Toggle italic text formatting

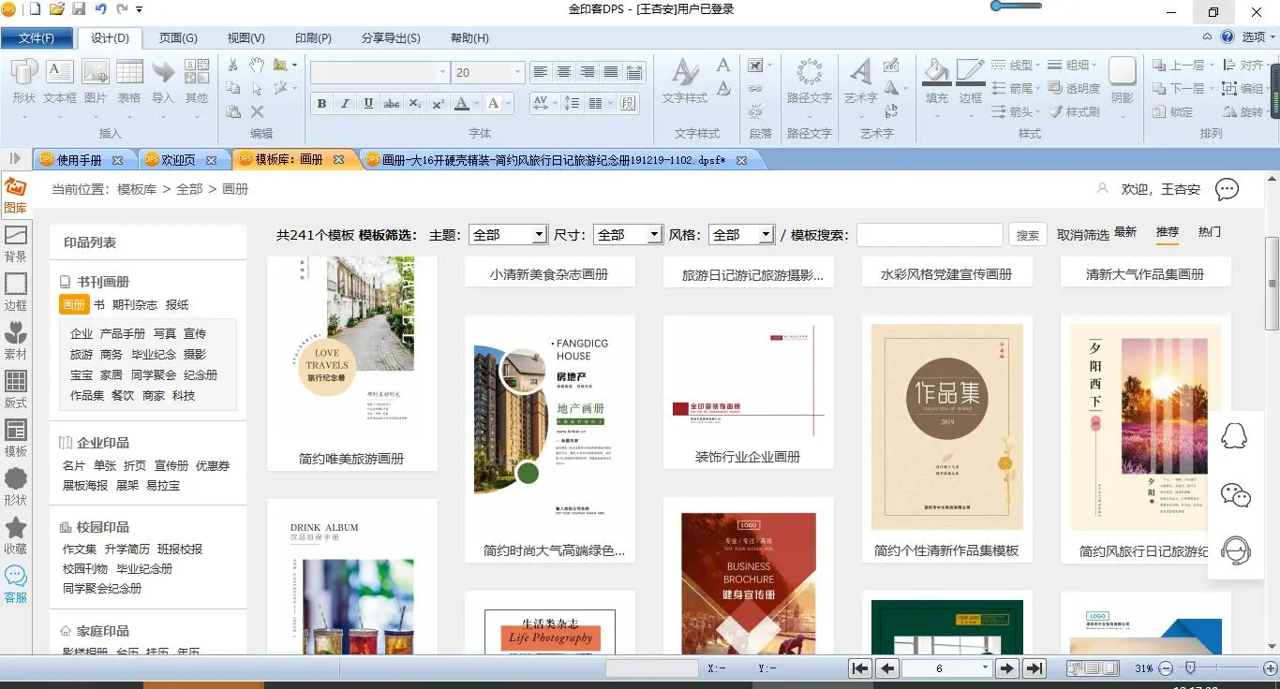click(345, 103)
